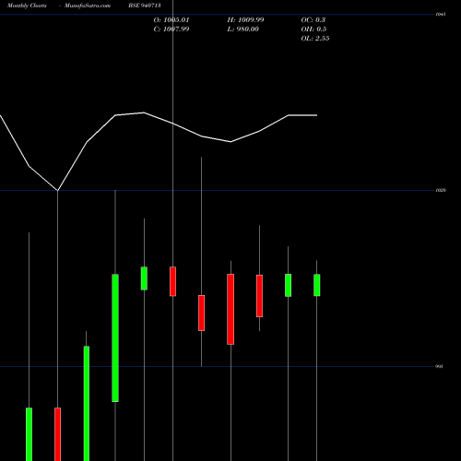
Task: Click the 1029 price axis label
Action: tap(441, 190)
